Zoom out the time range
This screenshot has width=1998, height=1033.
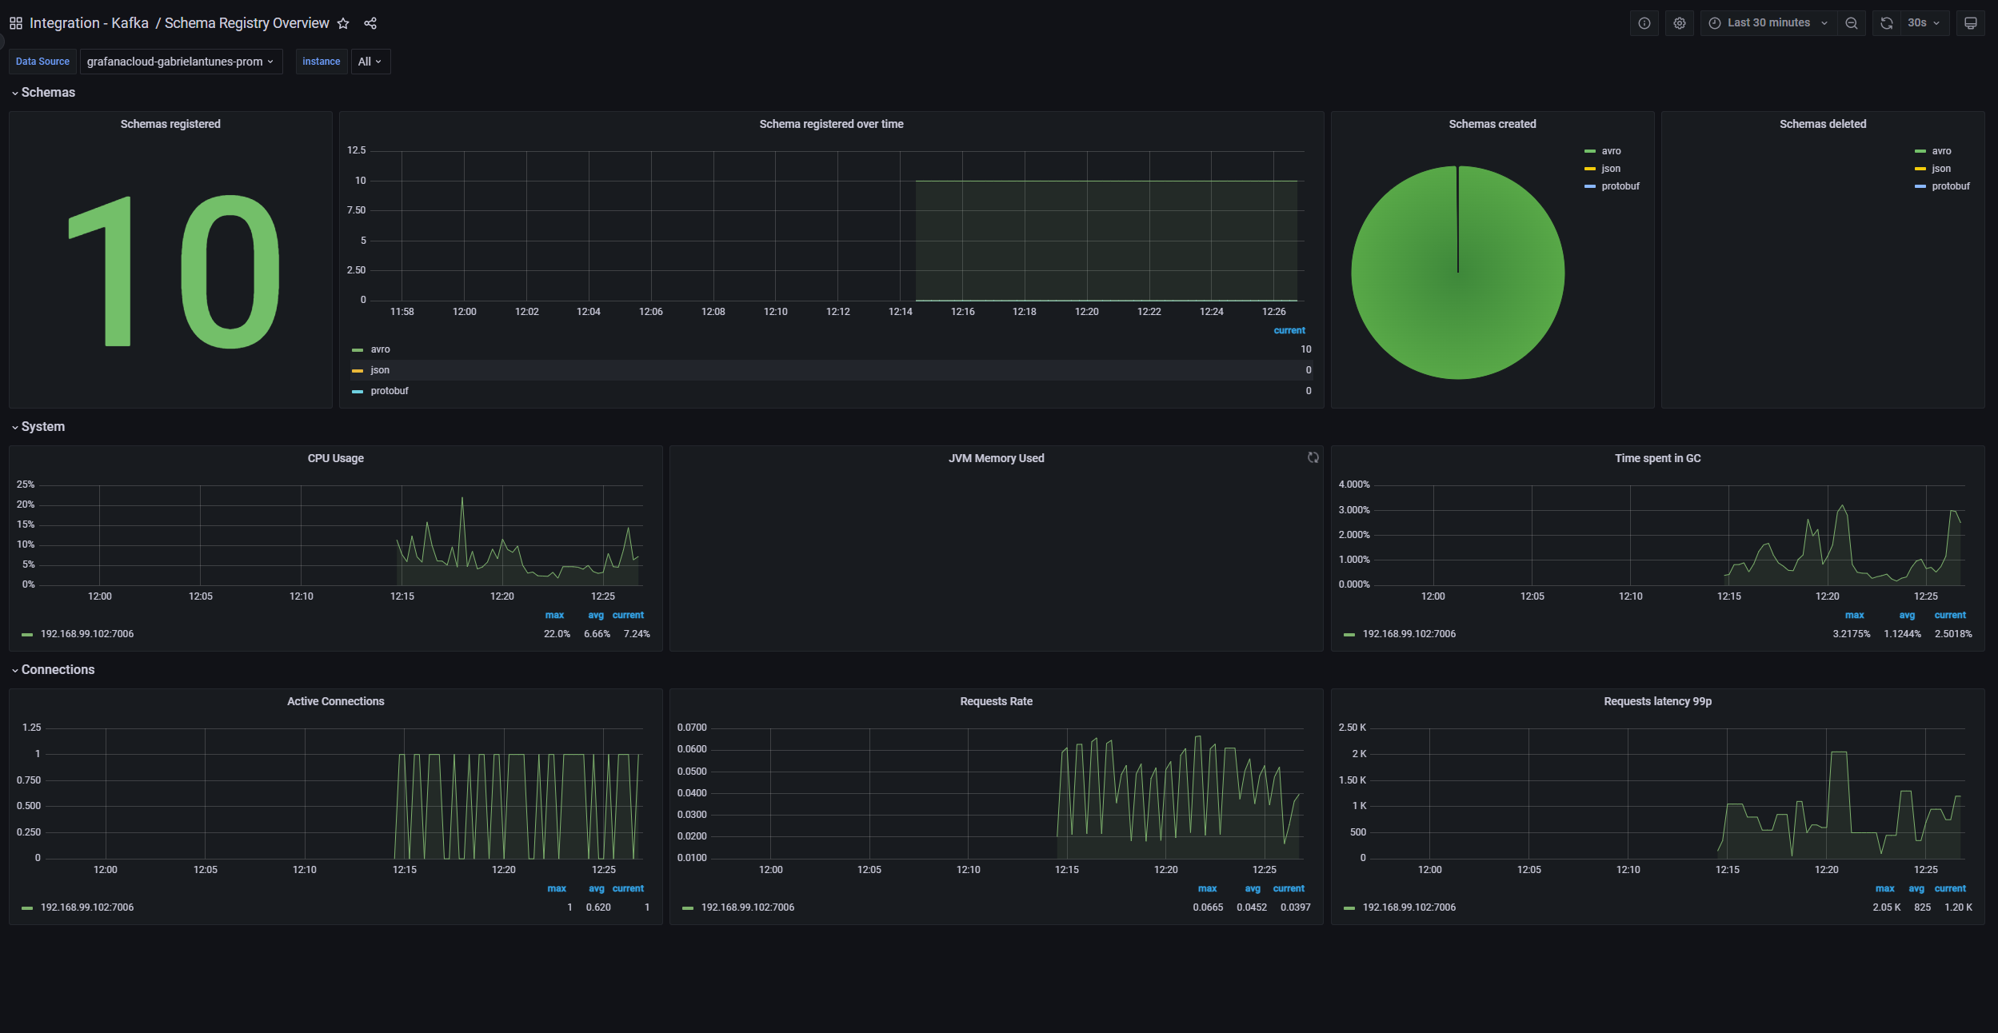[x=1852, y=22]
